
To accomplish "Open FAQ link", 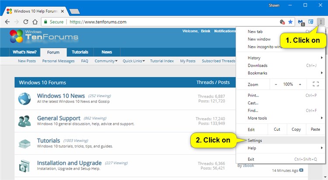I will coord(84,61).
